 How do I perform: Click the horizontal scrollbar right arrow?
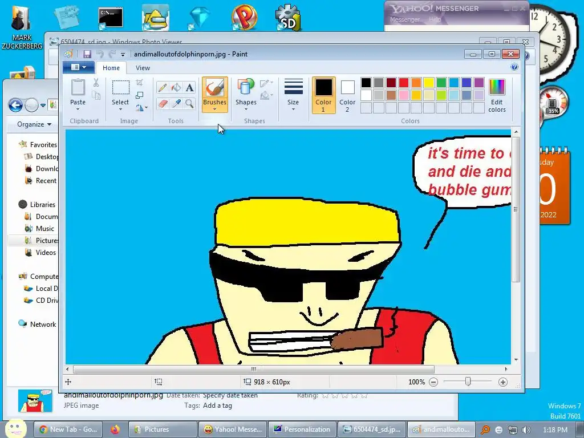point(506,369)
